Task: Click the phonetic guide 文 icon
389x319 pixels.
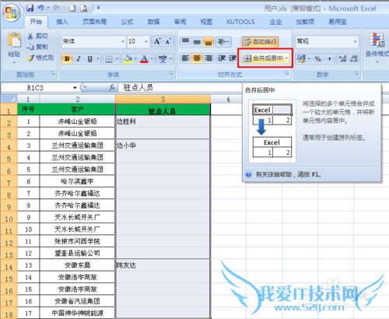Action: coord(163,59)
